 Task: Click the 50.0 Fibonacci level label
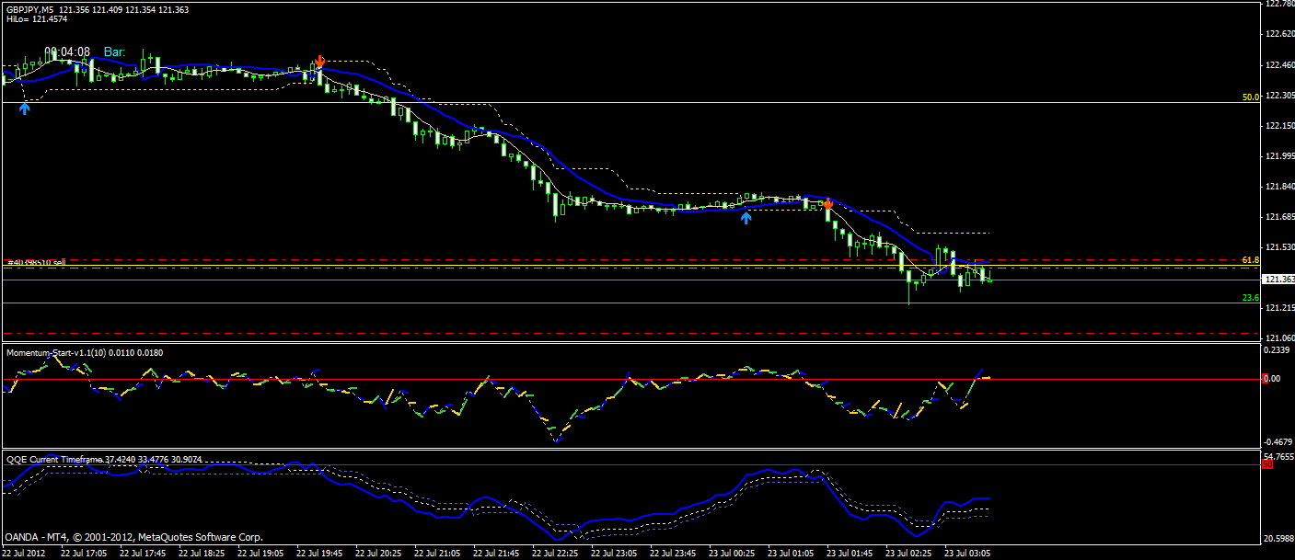tap(1250, 97)
